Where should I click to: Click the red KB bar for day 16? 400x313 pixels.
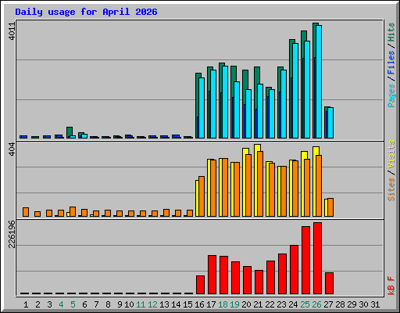200,285
